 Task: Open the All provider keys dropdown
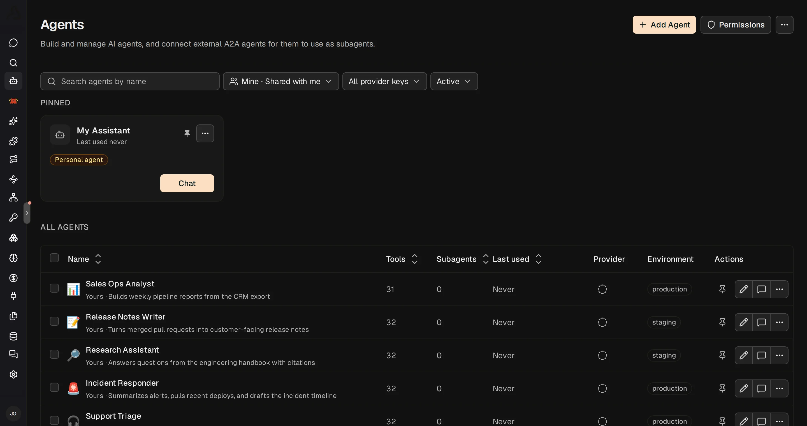384,82
